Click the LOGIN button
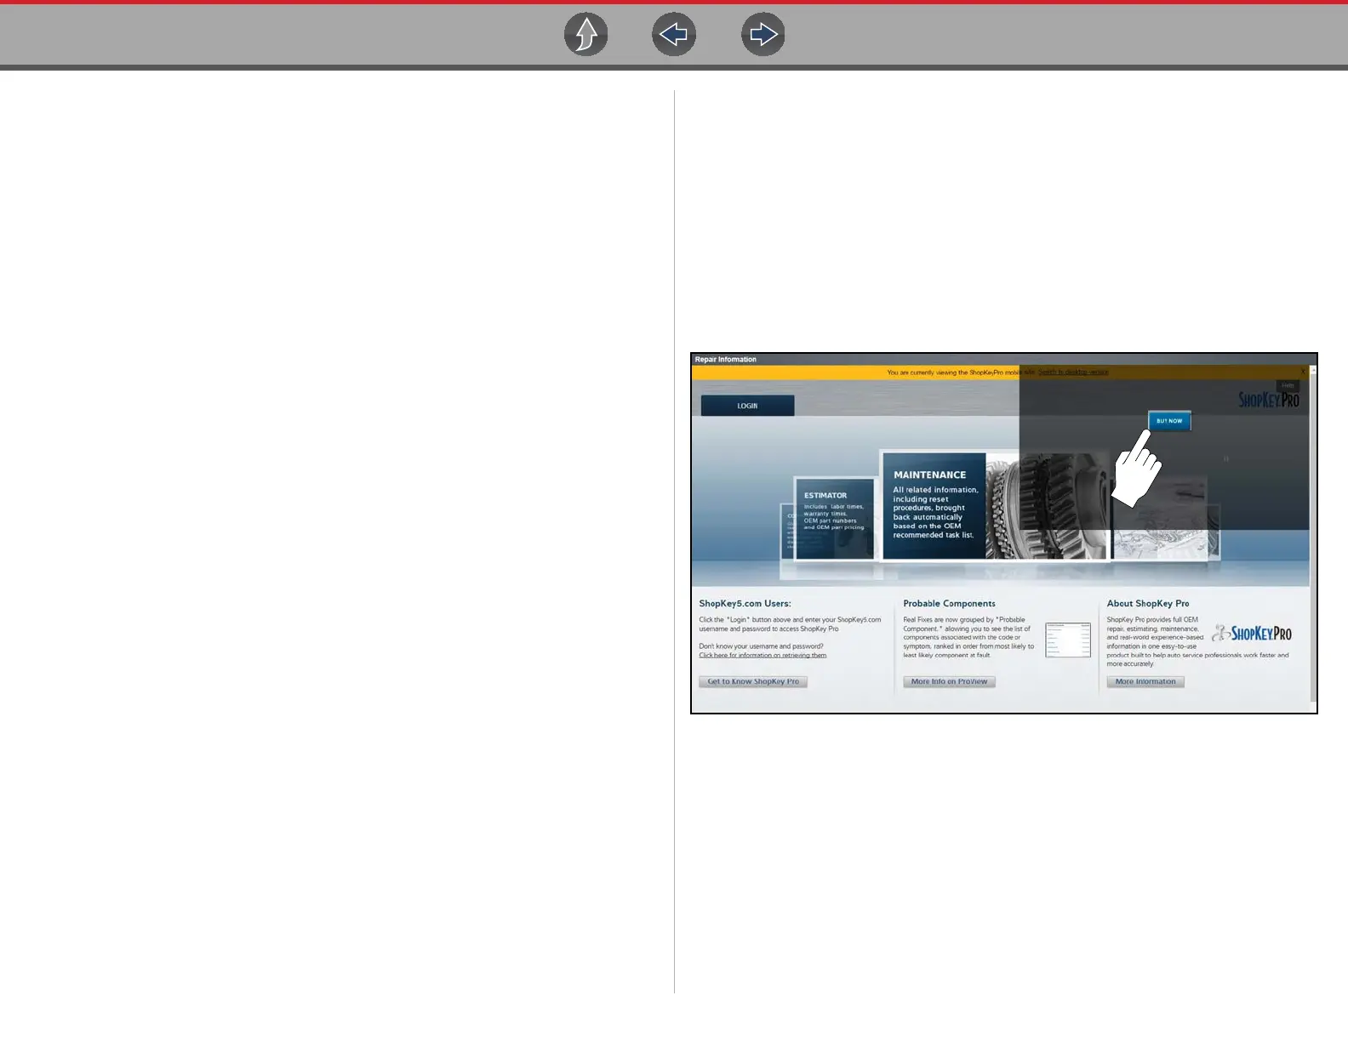The height and width of the screenshot is (1041, 1348). [x=747, y=406]
